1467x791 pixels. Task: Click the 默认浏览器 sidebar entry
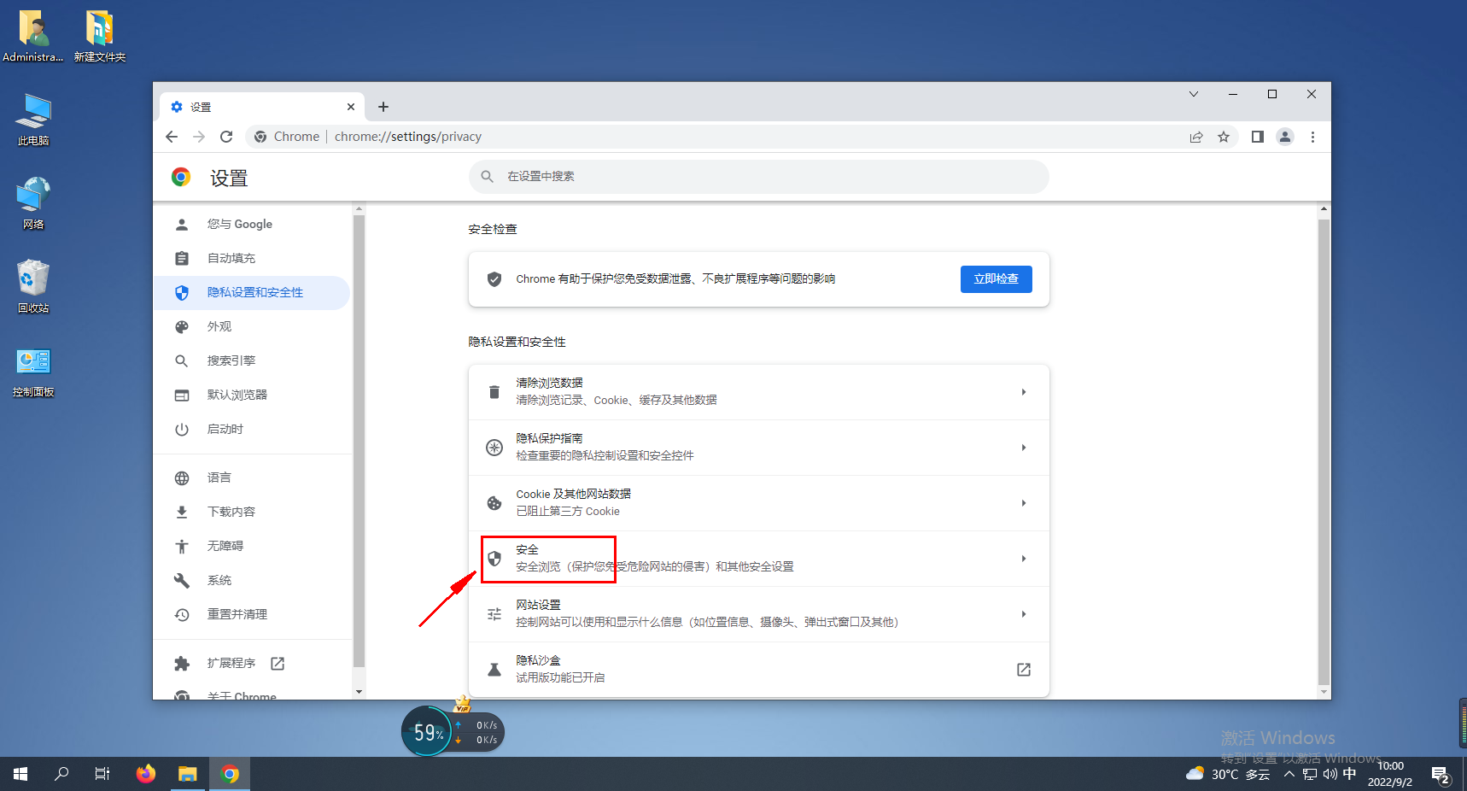click(x=237, y=395)
